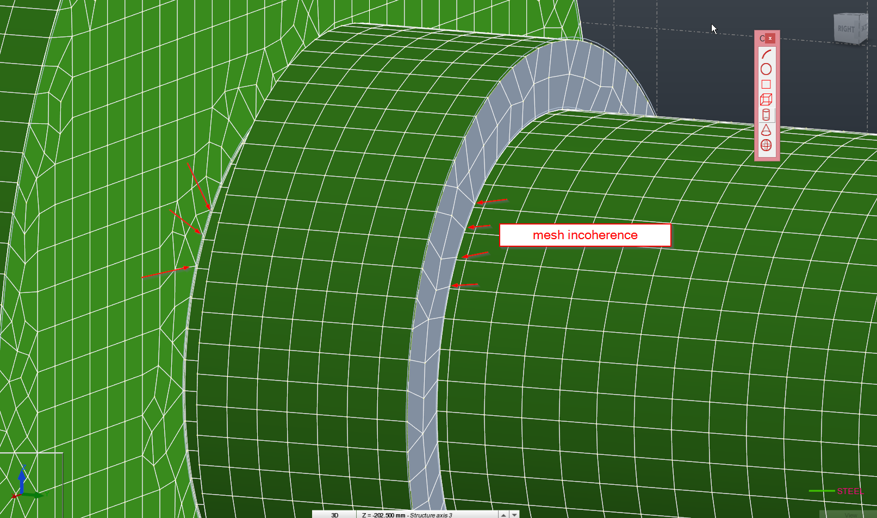The image size is (877, 518).
Task: Close the shapes tool palette
Action: tap(770, 38)
